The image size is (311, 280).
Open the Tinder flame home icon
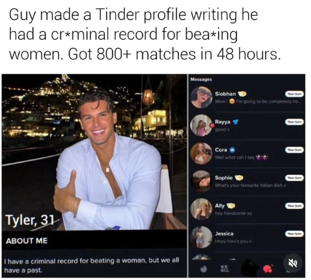[203, 269]
